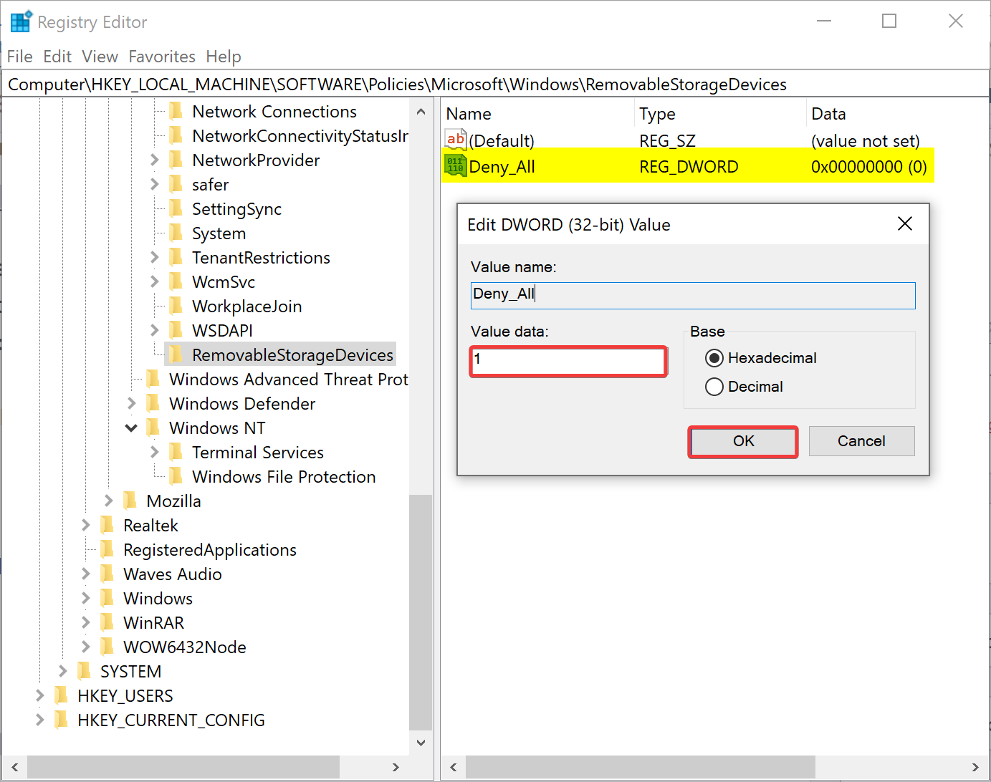
Task: Collapse the Windows NT key
Action: coord(131,428)
